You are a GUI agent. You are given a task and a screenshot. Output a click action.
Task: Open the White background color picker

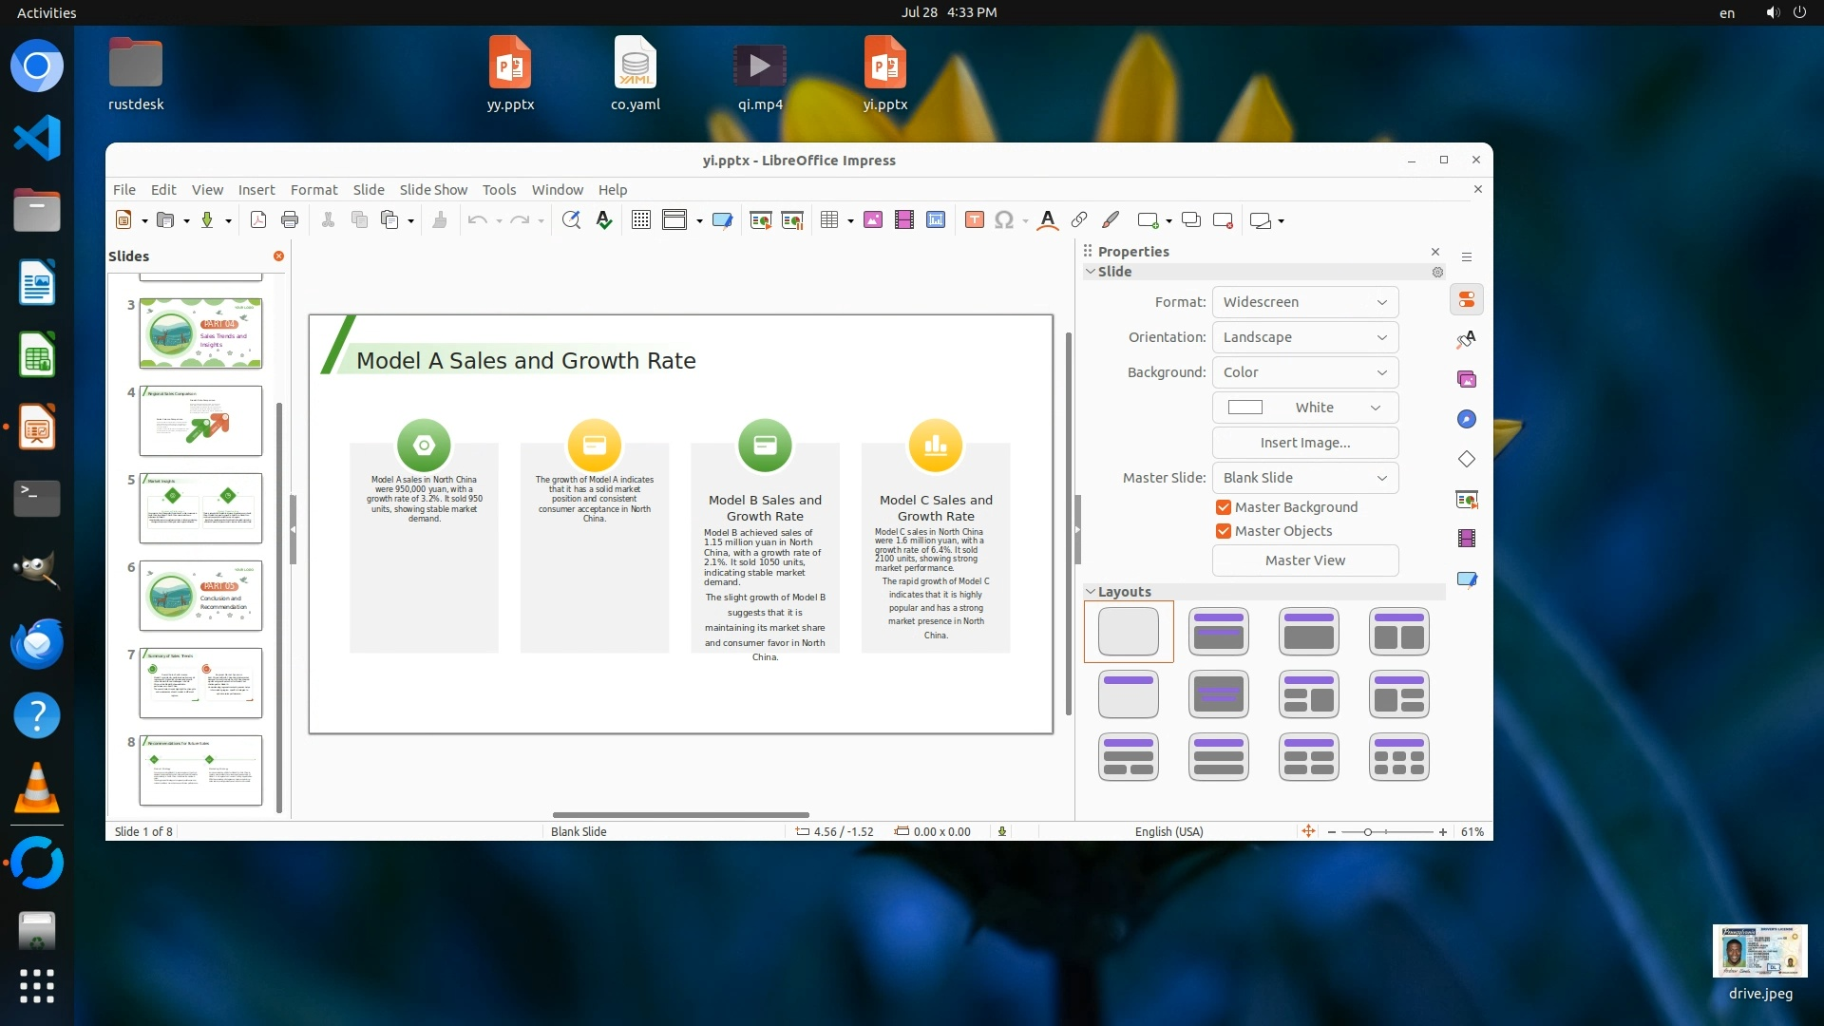tap(1304, 408)
